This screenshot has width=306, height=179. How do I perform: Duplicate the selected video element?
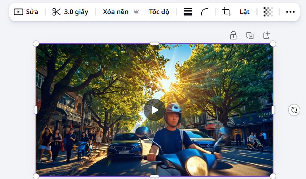(x=250, y=35)
